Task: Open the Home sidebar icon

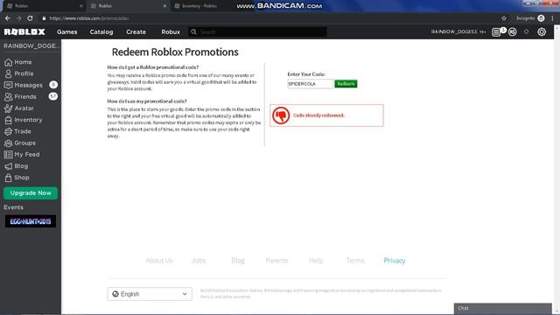Action: point(8,62)
